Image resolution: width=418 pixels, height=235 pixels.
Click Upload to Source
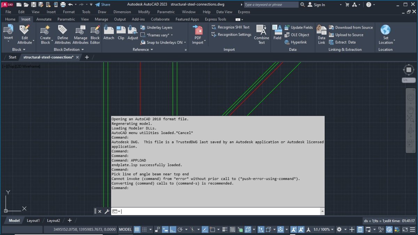coord(346,35)
